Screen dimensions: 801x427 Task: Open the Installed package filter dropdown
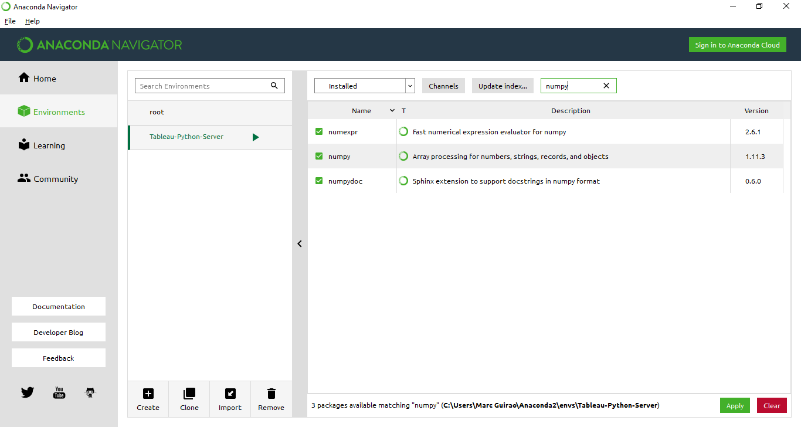coord(365,86)
